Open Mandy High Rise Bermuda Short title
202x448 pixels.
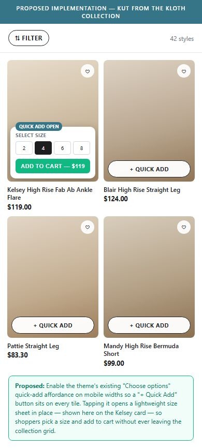[141, 350]
